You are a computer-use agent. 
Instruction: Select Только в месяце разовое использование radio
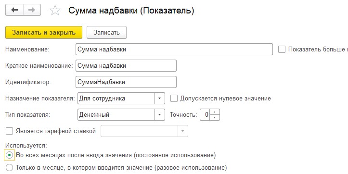pyautogui.click(x=9, y=168)
